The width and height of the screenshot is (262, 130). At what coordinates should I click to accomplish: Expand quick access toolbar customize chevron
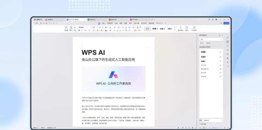point(56,23)
